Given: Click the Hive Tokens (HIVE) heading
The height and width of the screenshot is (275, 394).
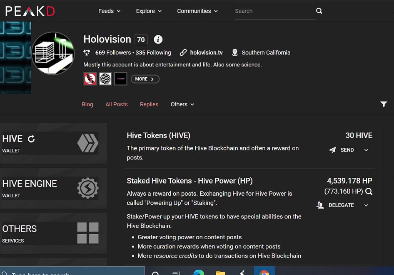Looking at the screenshot, I should pyautogui.click(x=159, y=135).
